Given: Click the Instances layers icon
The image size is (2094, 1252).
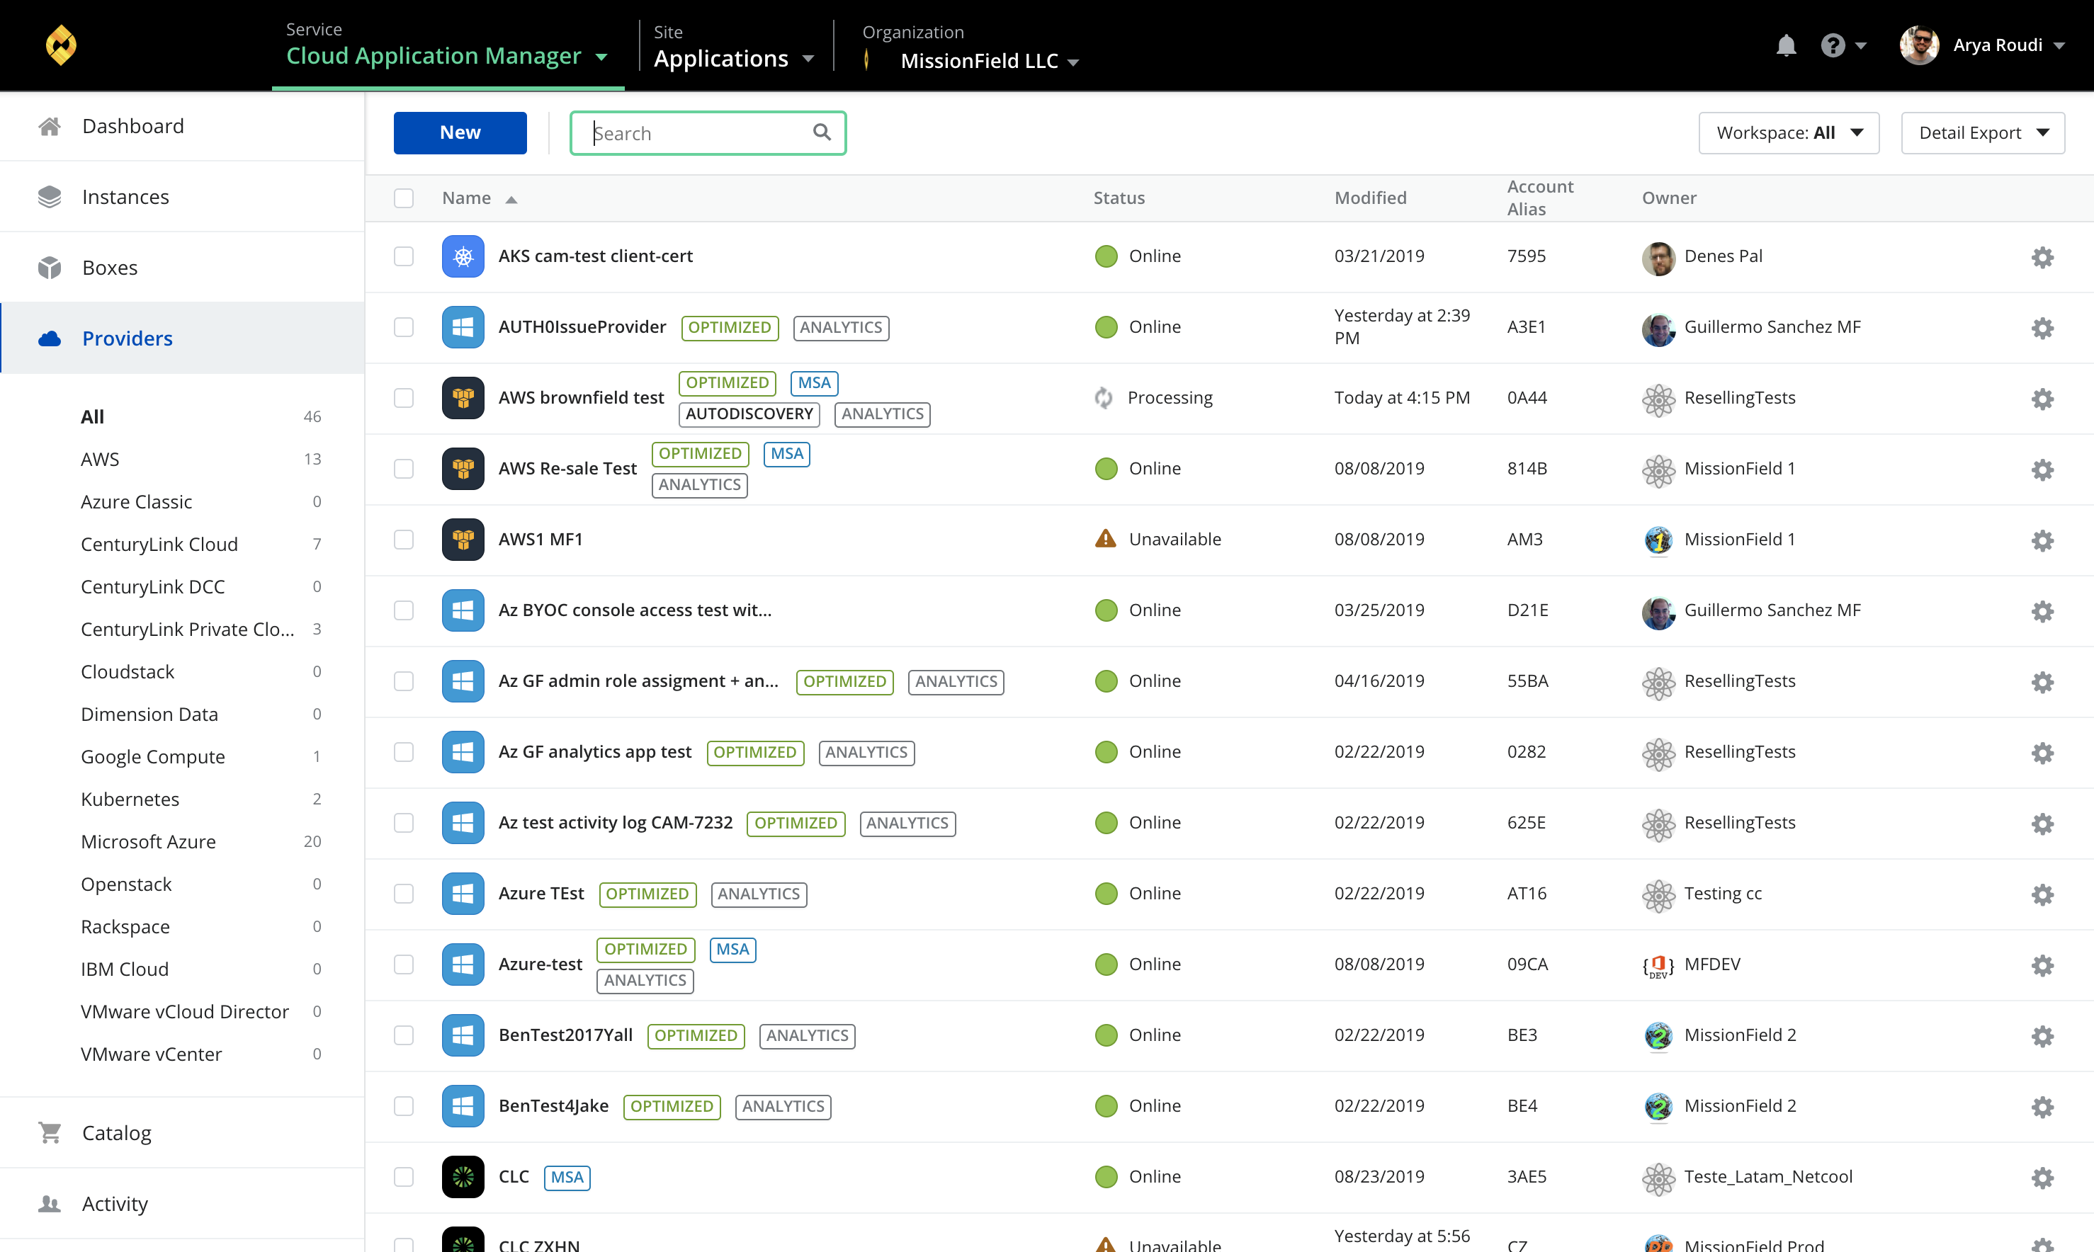Looking at the screenshot, I should coord(50,198).
